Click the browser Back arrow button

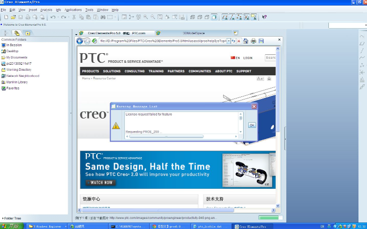(x=80, y=41)
